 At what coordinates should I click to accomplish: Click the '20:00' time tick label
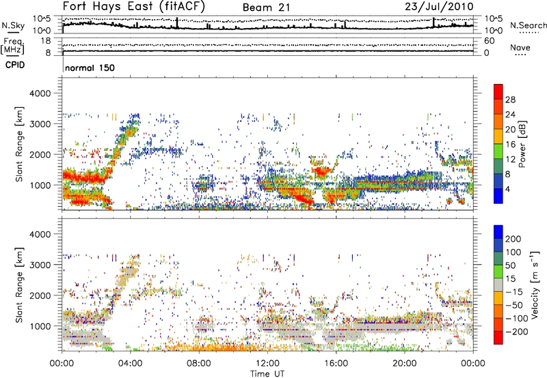(x=404, y=364)
